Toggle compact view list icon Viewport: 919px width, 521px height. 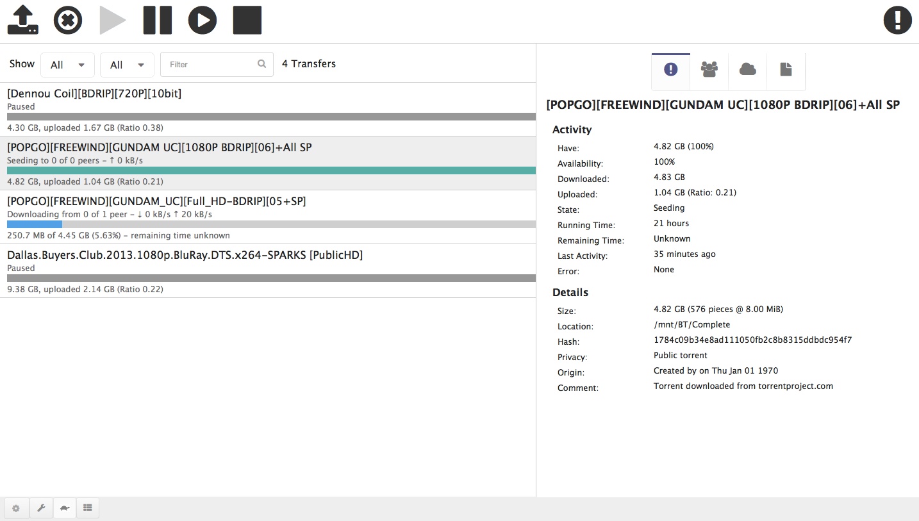click(x=88, y=508)
